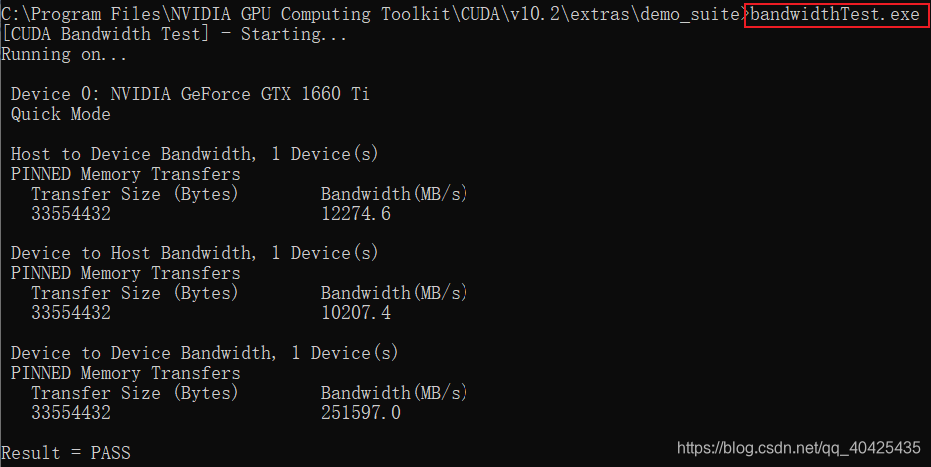Click the 'Running on...' text line

[64, 55]
